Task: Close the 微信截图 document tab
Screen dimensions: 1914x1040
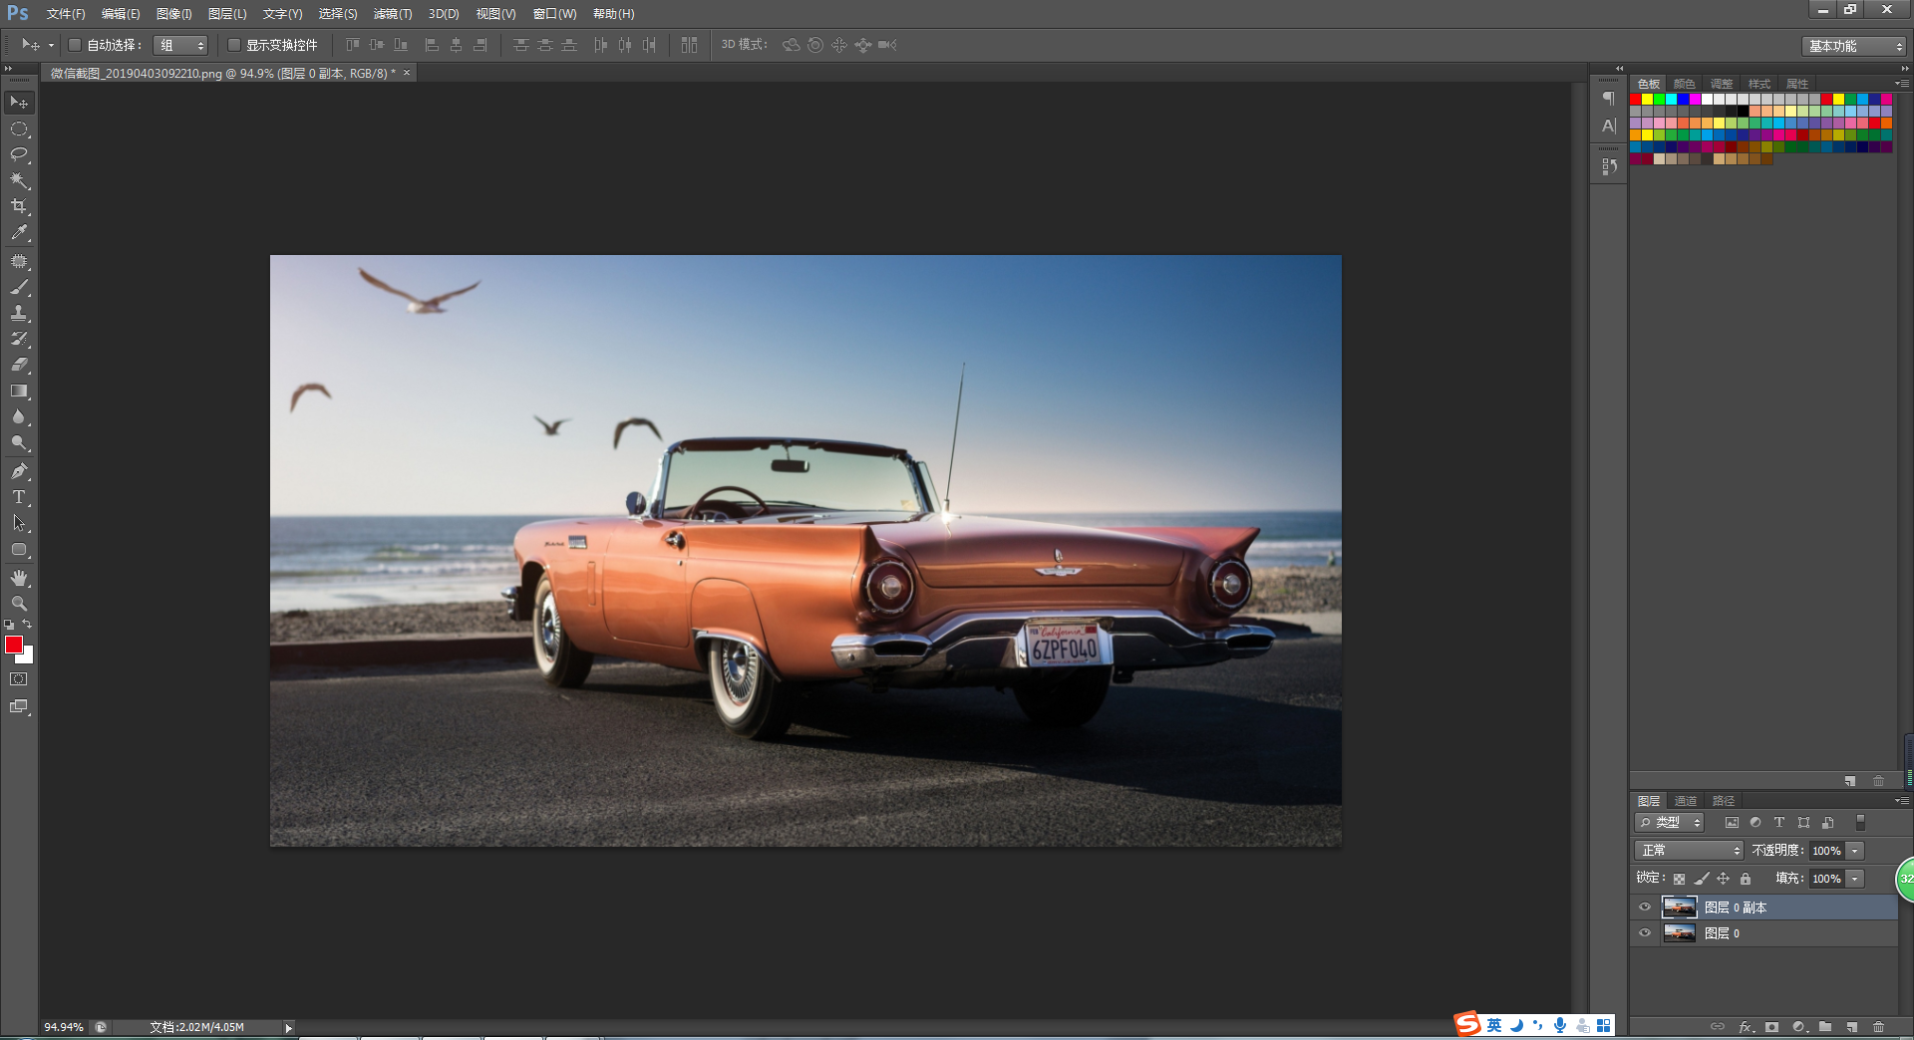Action: pos(407,73)
